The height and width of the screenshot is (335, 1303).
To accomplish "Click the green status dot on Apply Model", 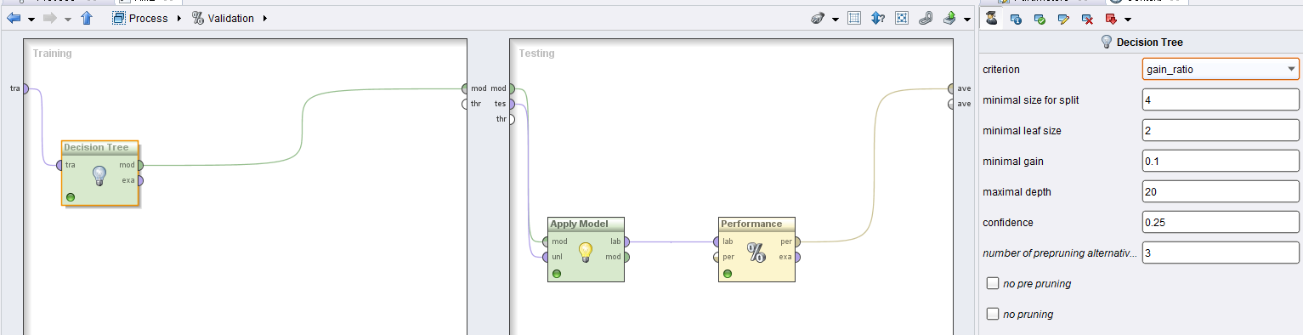I will click(557, 274).
